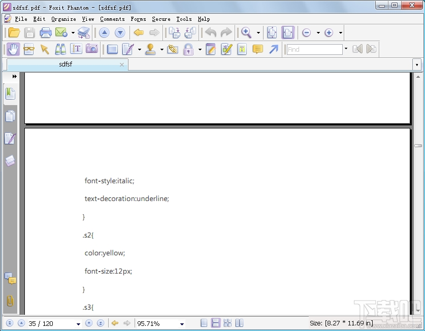The height and width of the screenshot is (331, 425).
Task: Open the Forms menu
Action: pyautogui.click(x=138, y=19)
